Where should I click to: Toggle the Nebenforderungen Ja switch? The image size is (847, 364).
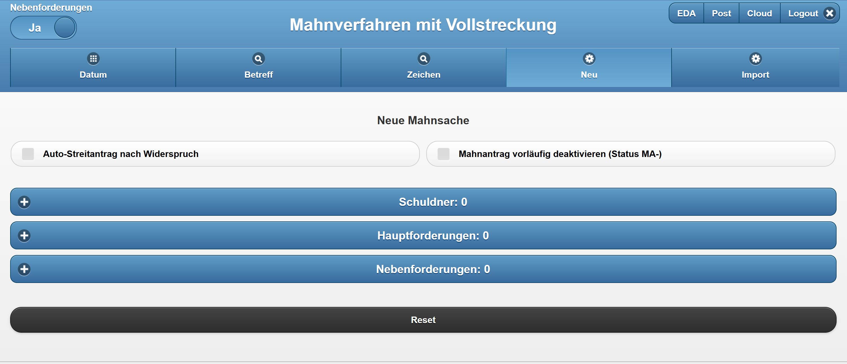pos(44,28)
